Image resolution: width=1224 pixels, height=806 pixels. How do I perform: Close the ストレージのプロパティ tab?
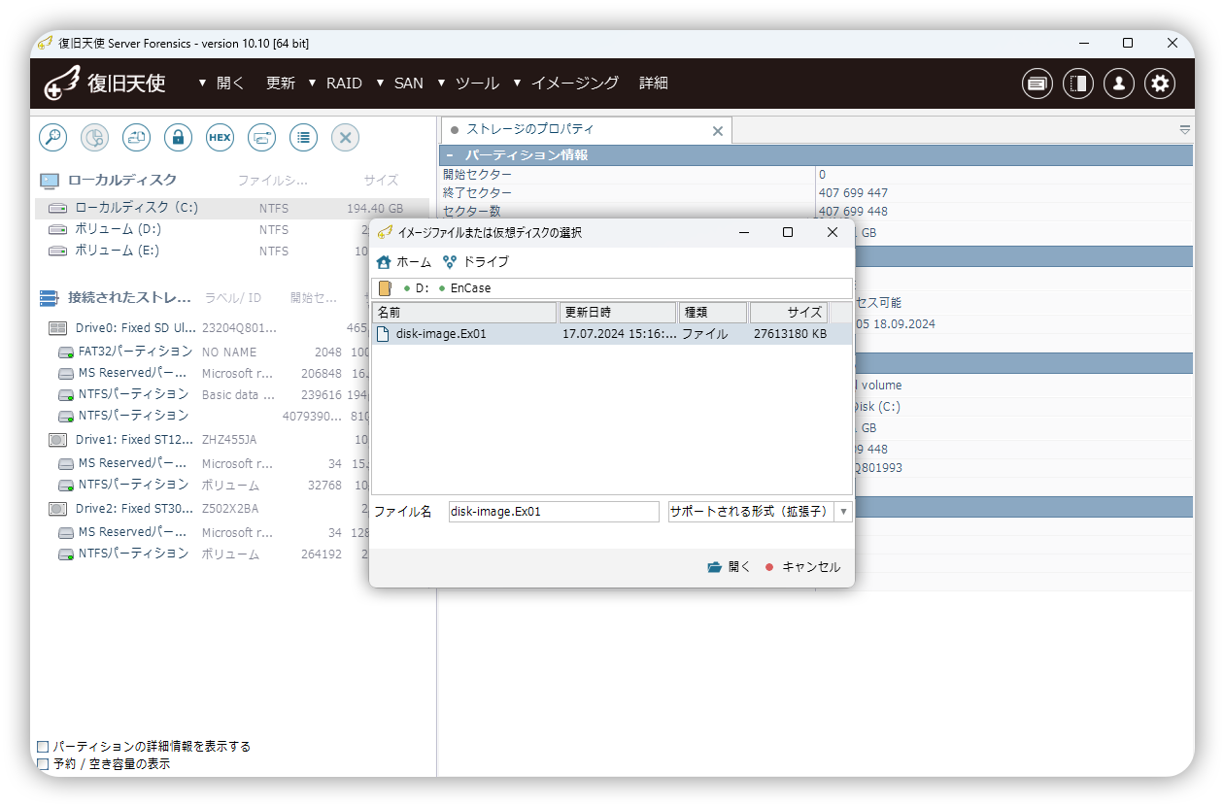pos(718,131)
